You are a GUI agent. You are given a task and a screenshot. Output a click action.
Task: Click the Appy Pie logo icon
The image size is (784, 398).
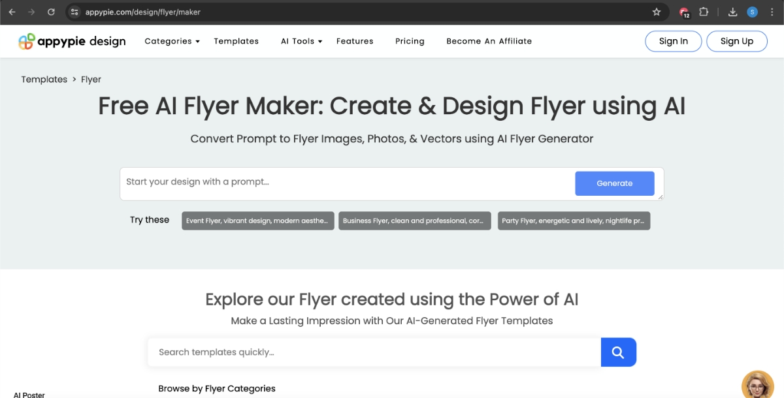(x=26, y=41)
